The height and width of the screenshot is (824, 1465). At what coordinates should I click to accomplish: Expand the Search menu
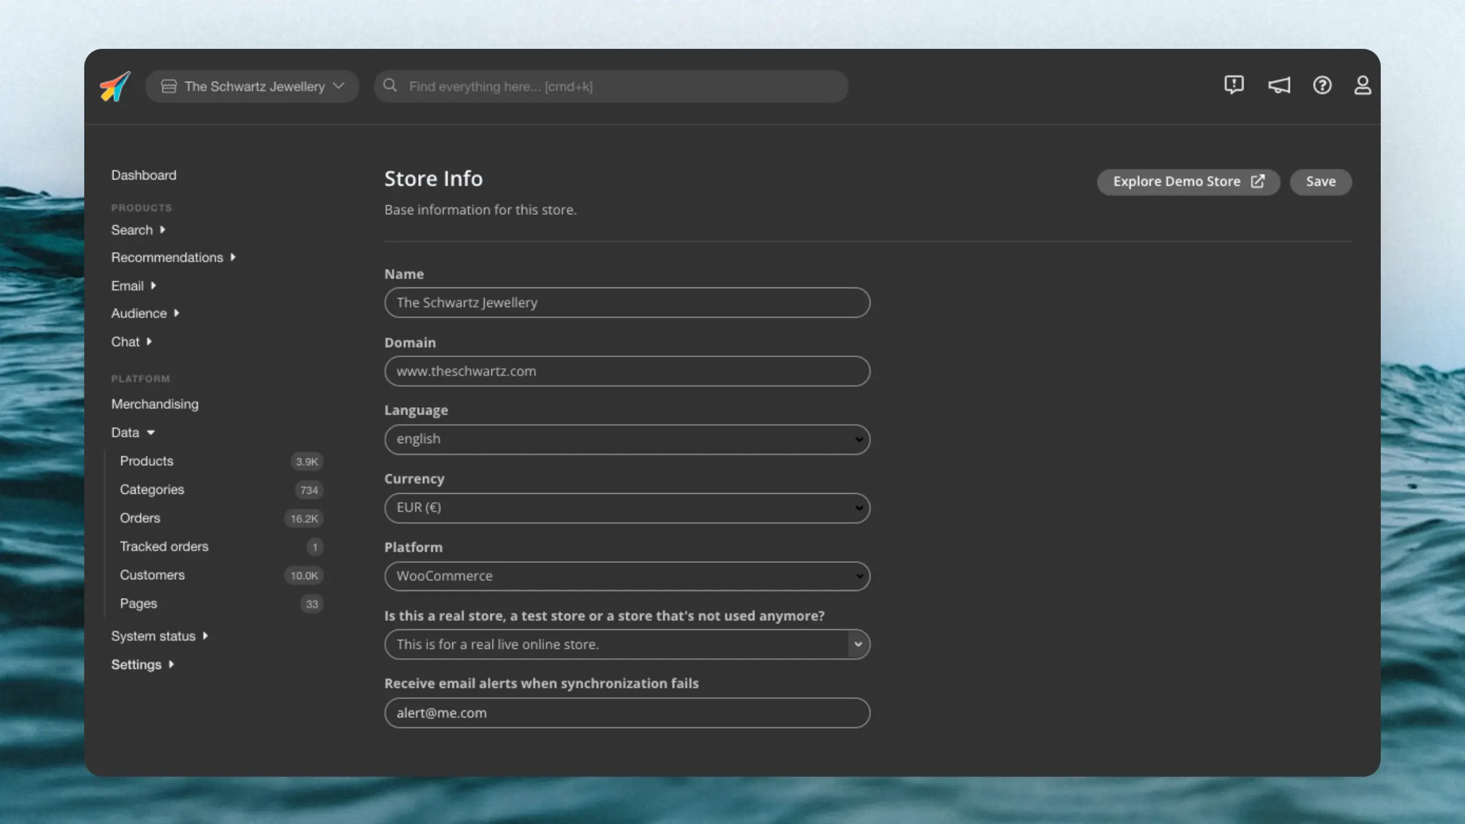tap(138, 230)
